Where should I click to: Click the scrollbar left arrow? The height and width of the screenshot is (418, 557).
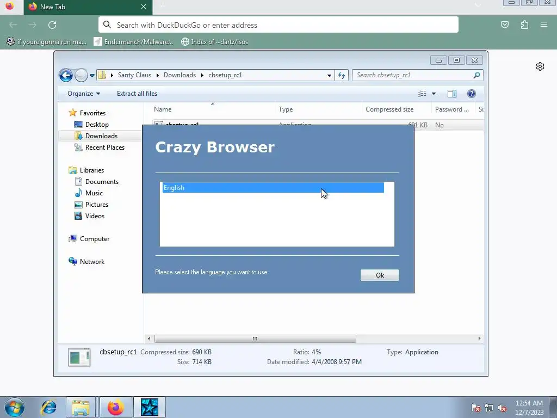149,339
